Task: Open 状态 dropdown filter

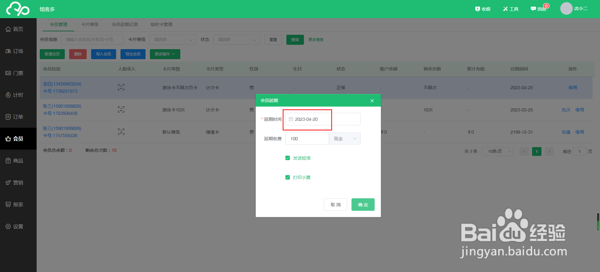Action: 237,40
